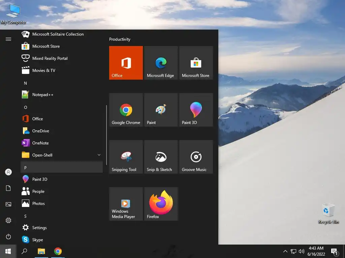The width and height of the screenshot is (345, 258).
Task: Expand the Open-Shell folder chevron
Action: click(99, 155)
